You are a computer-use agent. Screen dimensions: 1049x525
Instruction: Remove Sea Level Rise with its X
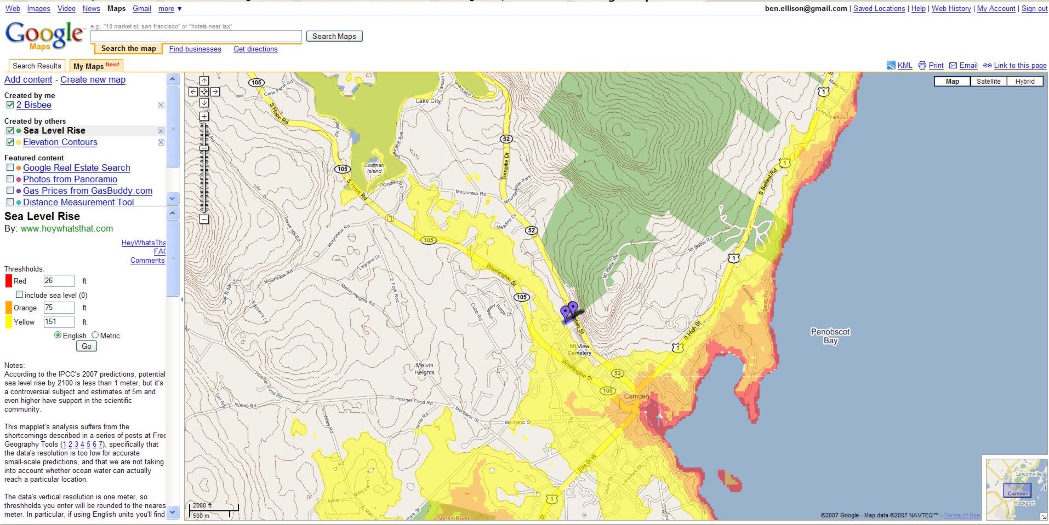click(161, 131)
